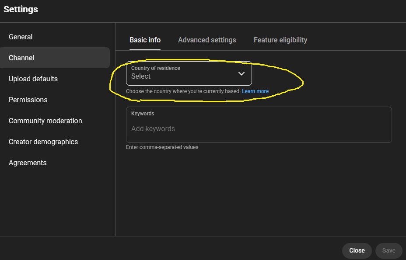This screenshot has width=406, height=260.
Task: Click the Save button
Action: (x=388, y=250)
